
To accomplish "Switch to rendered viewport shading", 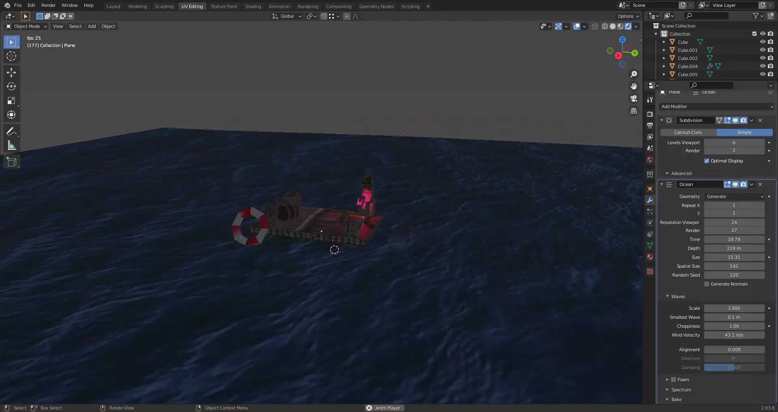I will coord(628,26).
